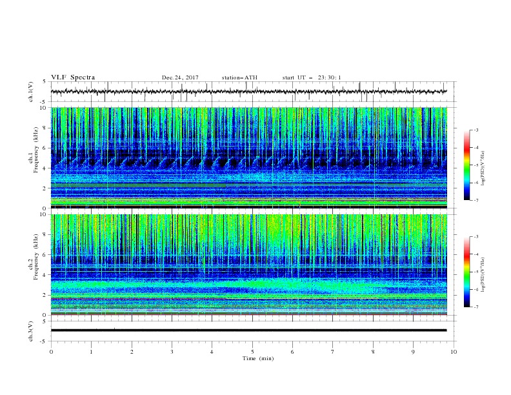This screenshot has height=395, width=511.
Task: Click the 'station=ATH' header label
Action: [239, 77]
